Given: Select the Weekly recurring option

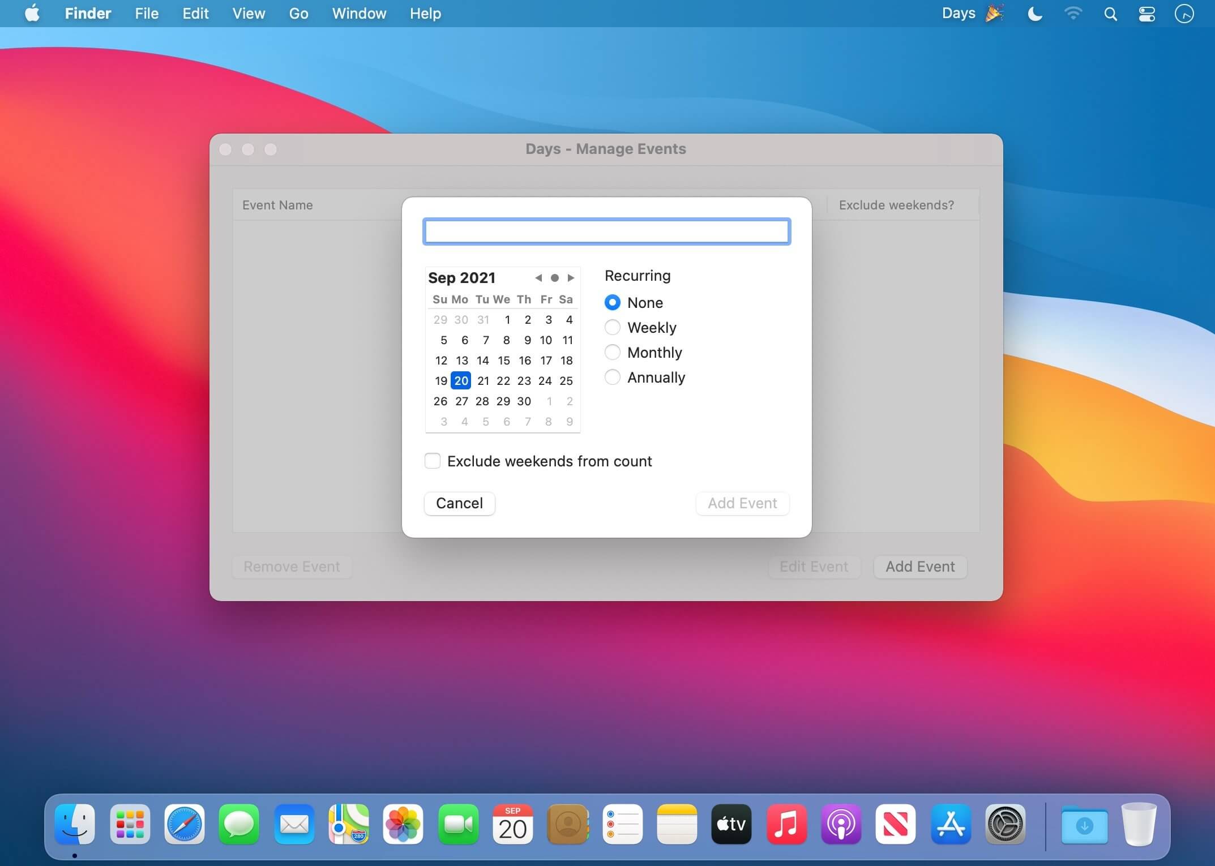Looking at the screenshot, I should [613, 328].
